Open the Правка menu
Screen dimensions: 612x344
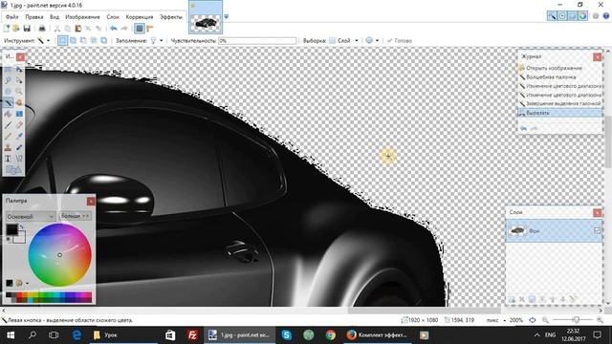34,17
